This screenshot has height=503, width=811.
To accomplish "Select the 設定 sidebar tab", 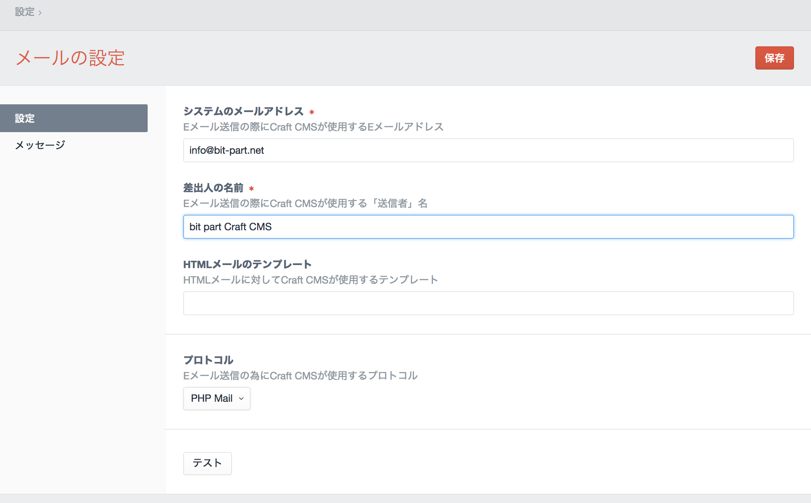I will tap(73, 118).
